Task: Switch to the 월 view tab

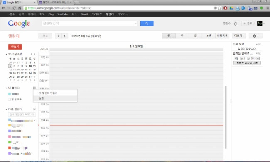Action: [x=196, y=36]
